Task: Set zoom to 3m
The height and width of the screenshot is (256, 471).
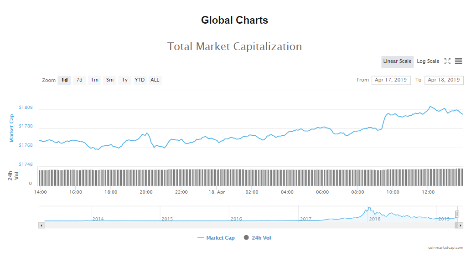Action: tap(110, 80)
